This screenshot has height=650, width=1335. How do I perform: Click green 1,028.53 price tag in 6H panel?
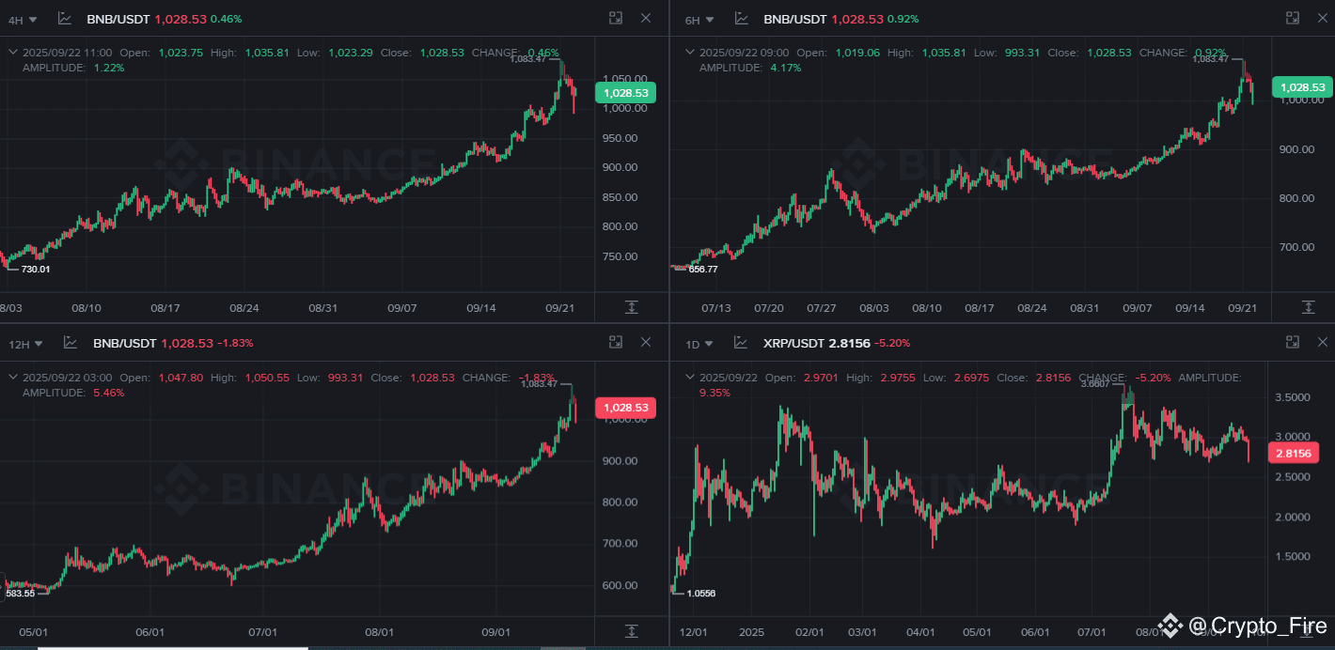[1302, 87]
